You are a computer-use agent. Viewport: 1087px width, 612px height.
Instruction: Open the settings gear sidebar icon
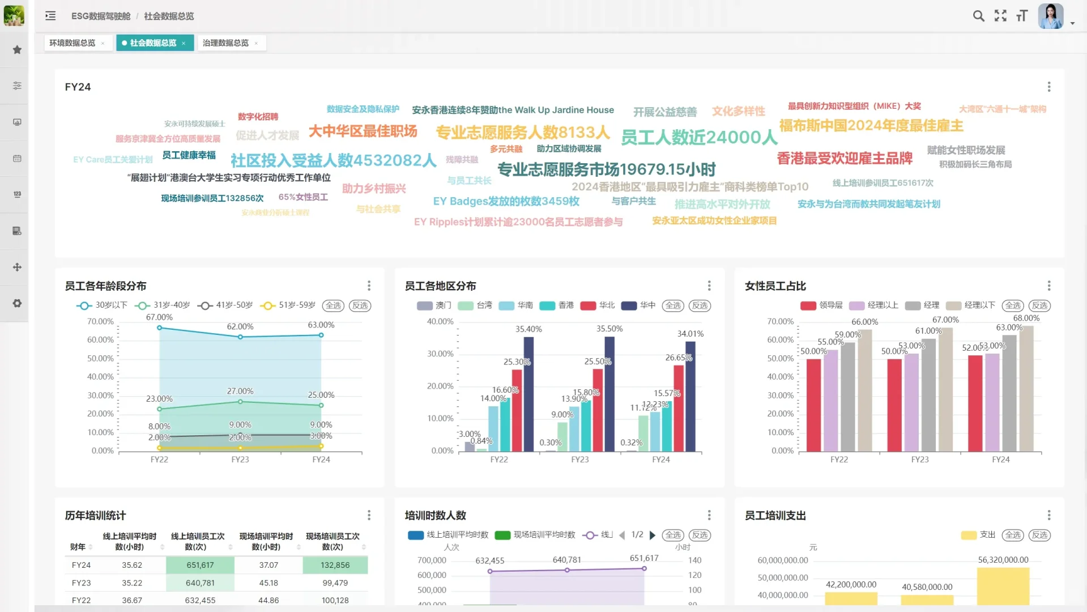pos(17,303)
